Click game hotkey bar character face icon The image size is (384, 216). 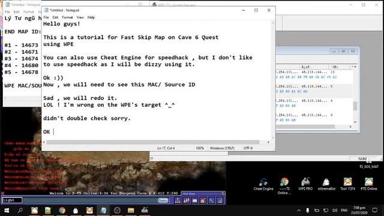coord(203,200)
